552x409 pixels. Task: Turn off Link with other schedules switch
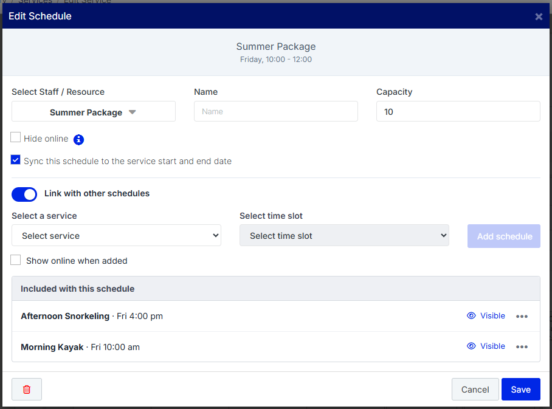click(24, 194)
